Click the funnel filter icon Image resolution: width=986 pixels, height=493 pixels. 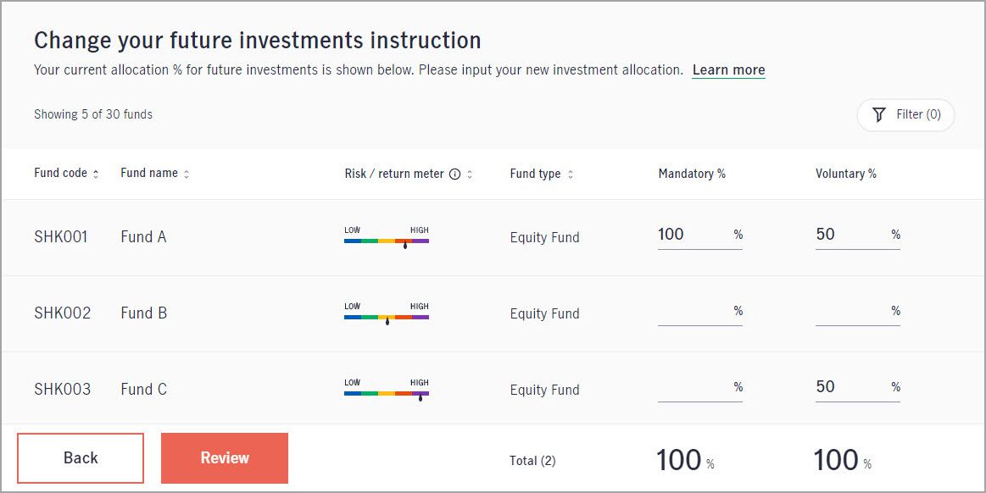pos(879,114)
